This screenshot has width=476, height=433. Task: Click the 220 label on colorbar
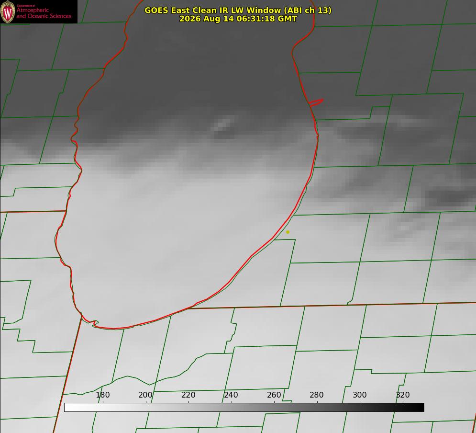coord(188,395)
